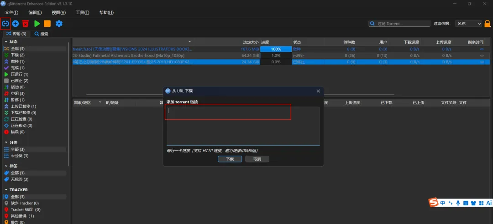This screenshot has width=493, height=224.
Task: Select 暂停 (1) status filter
Action: tap(35, 100)
